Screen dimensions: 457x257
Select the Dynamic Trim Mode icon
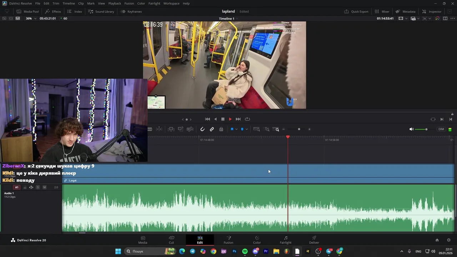click(159, 129)
